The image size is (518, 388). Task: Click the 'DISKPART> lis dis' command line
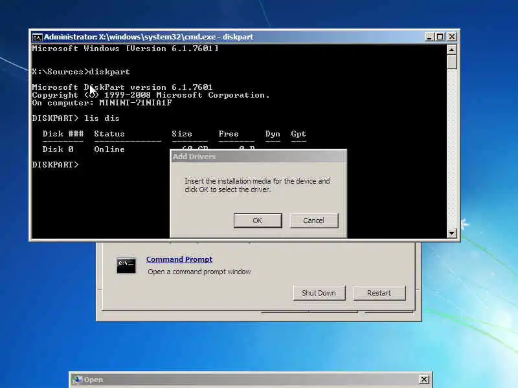(x=76, y=118)
